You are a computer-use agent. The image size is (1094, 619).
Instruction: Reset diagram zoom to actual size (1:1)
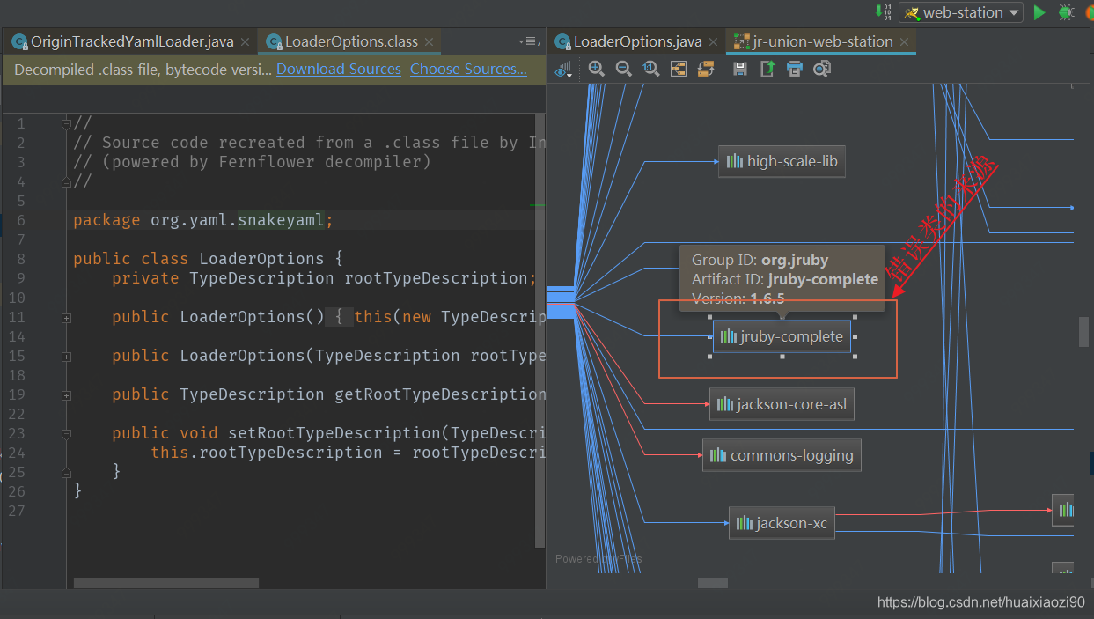point(651,68)
